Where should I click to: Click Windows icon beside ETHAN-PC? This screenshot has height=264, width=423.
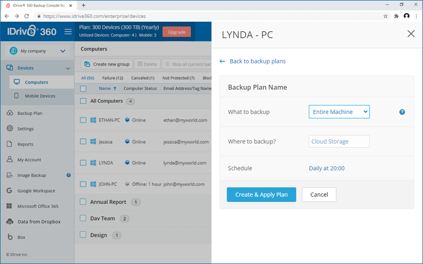click(x=93, y=120)
